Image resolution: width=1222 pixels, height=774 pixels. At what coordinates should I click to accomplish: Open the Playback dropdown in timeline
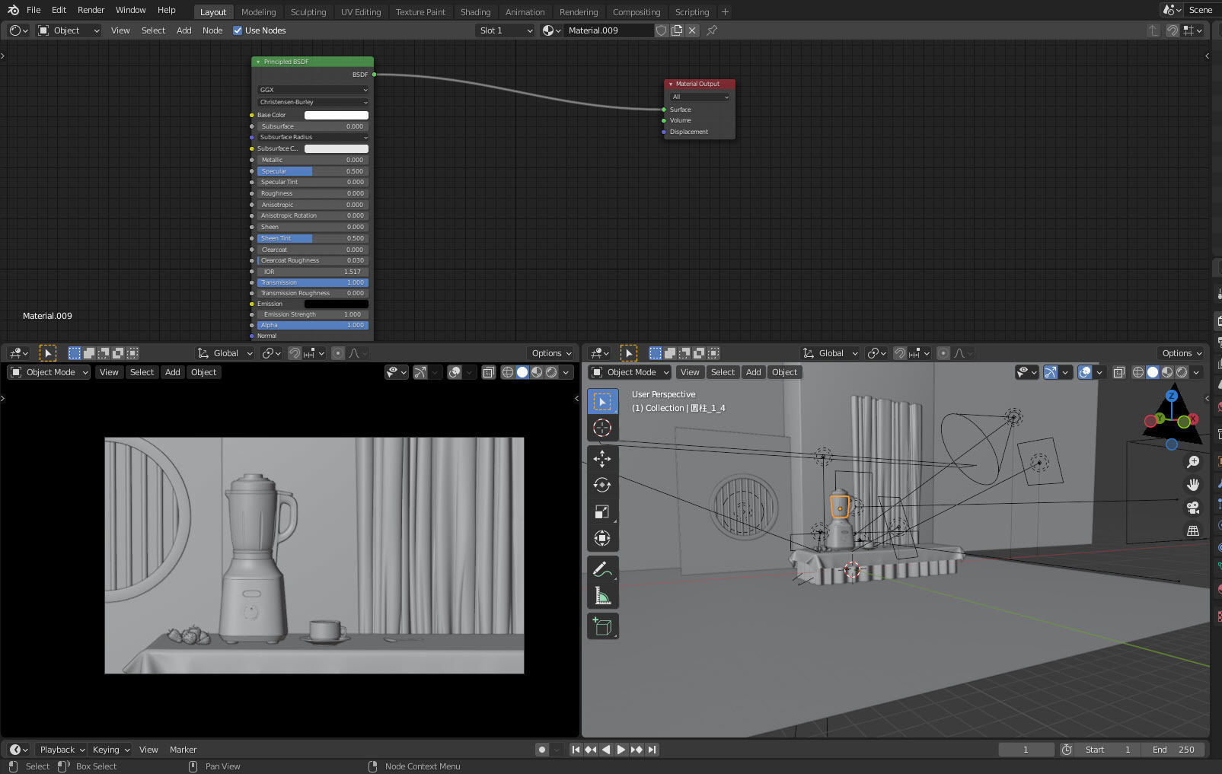click(62, 750)
